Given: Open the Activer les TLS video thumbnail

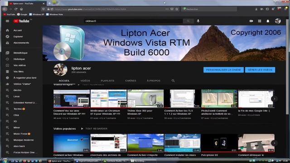Looking at the screenshot, I should point(182,99).
